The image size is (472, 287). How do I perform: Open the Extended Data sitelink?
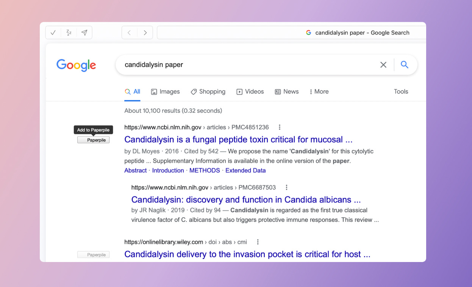coord(245,170)
